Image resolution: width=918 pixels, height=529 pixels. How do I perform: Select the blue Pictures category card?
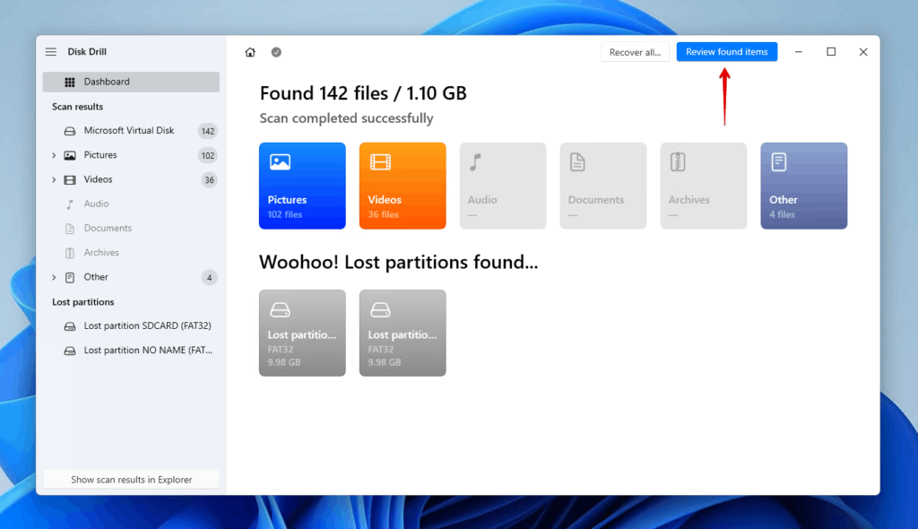point(302,185)
